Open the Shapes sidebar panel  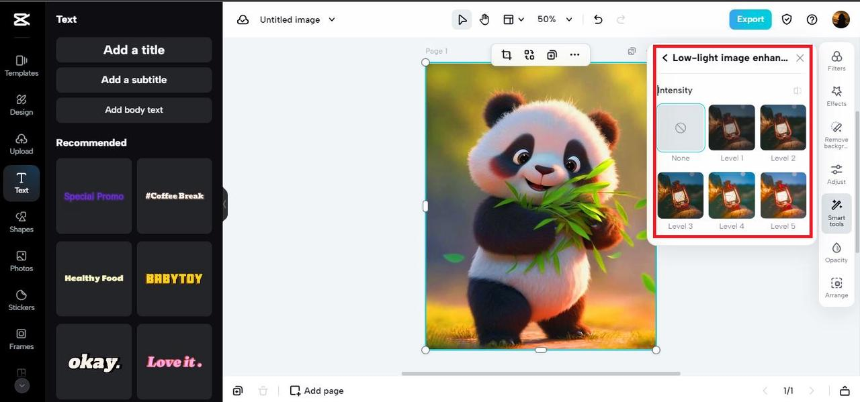click(x=21, y=222)
